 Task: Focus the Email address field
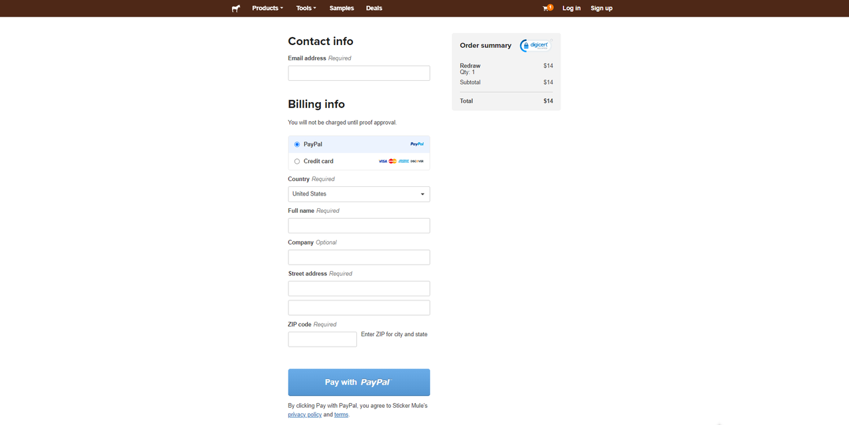tap(359, 73)
